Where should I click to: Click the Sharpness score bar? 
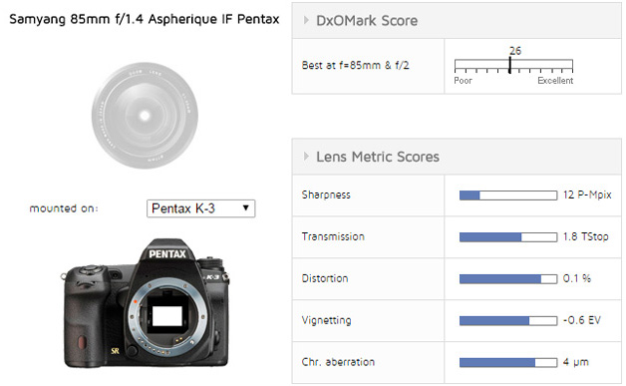[x=508, y=195]
